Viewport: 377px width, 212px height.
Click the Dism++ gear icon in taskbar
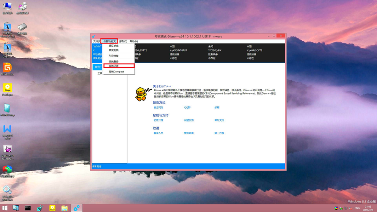[77, 208]
